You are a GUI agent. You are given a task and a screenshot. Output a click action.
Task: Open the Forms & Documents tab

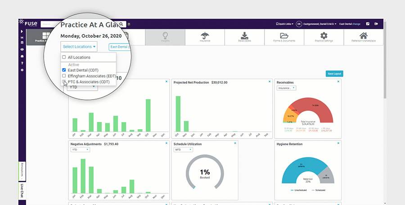point(284,37)
